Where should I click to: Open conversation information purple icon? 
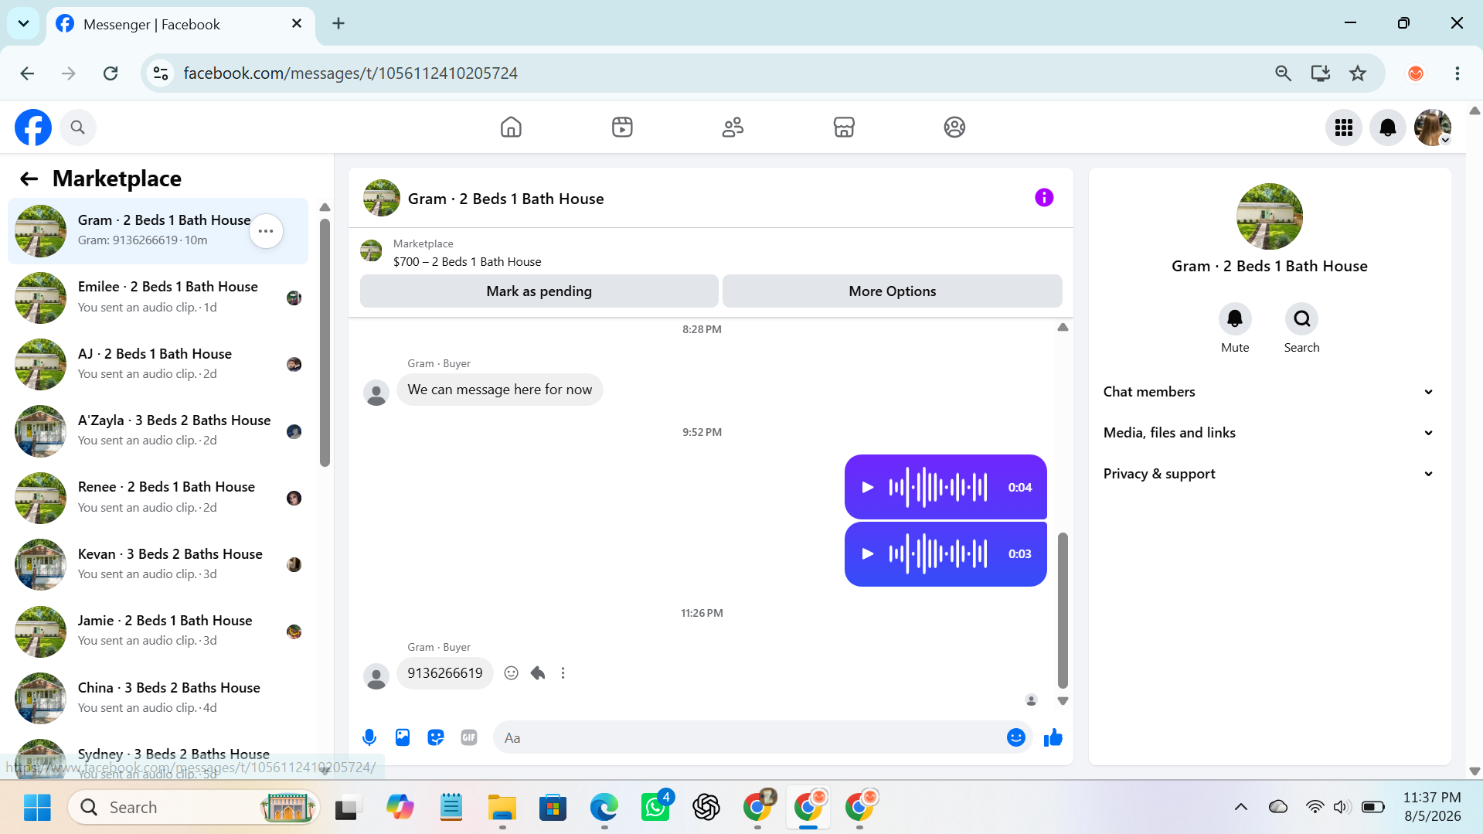tap(1044, 198)
